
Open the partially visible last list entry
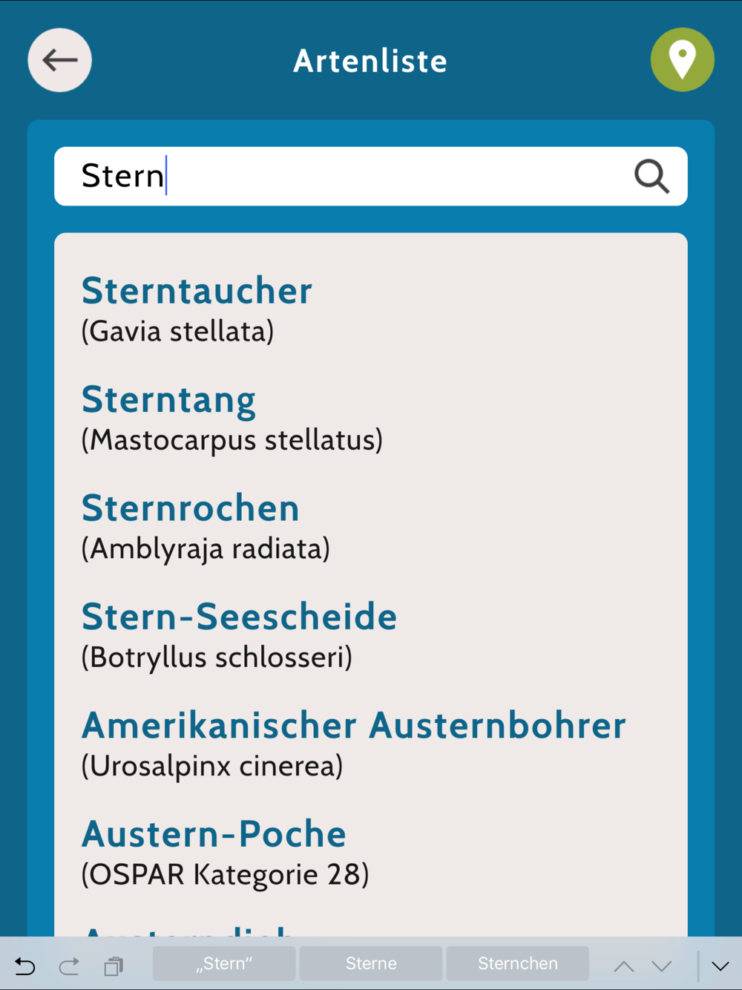tap(371, 928)
